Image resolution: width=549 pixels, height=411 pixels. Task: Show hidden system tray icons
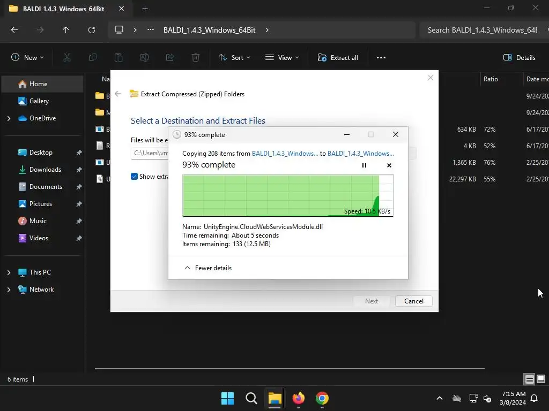tap(440, 398)
